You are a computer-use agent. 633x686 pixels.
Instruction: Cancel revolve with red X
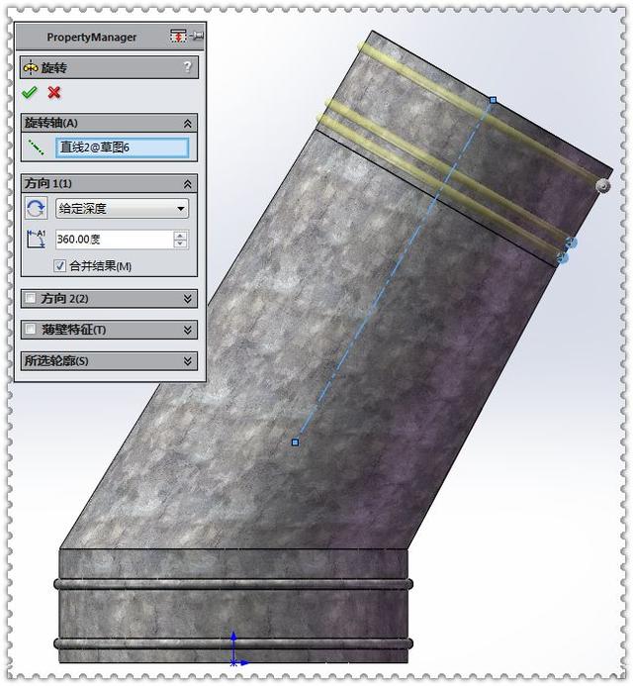pos(54,92)
